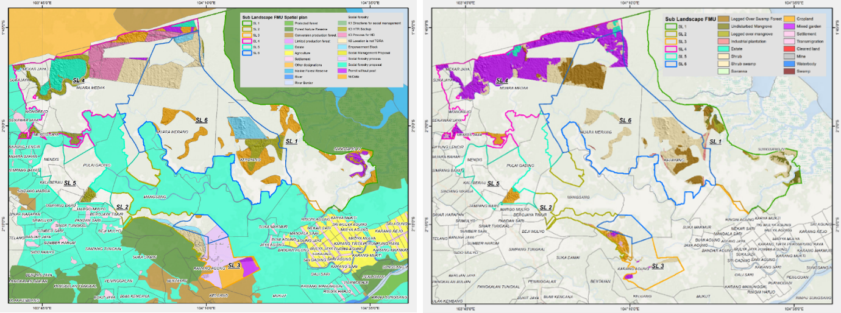Click the SL 3 map label on spatial plan map
Screen dimensions: 841x313
(234, 265)
